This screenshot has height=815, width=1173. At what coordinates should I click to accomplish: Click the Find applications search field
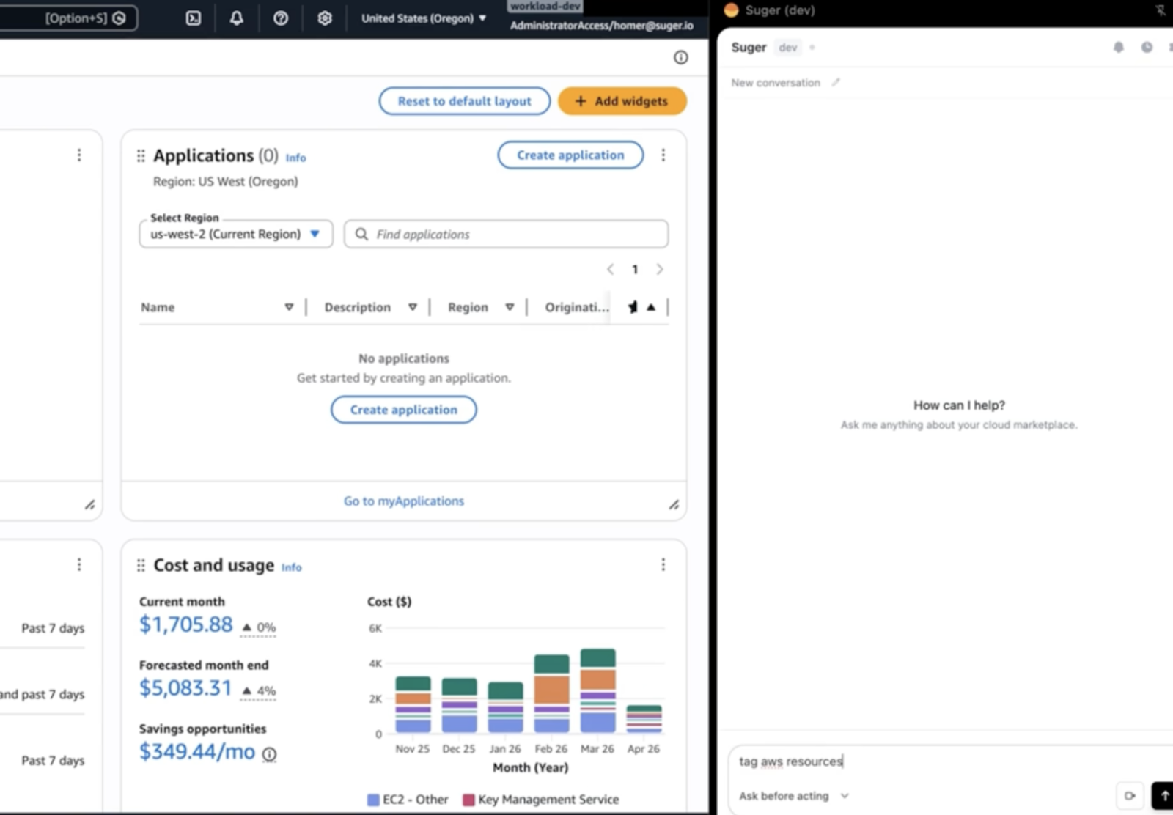pyautogui.click(x=507, y=234)
